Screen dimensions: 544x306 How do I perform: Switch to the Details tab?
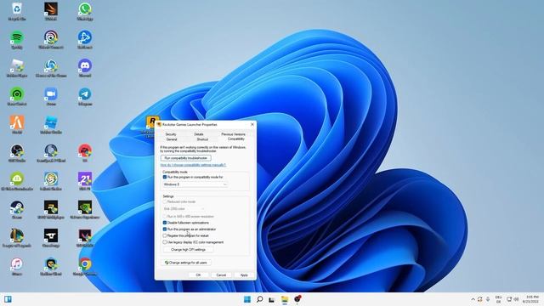click(x=199, y=134)
